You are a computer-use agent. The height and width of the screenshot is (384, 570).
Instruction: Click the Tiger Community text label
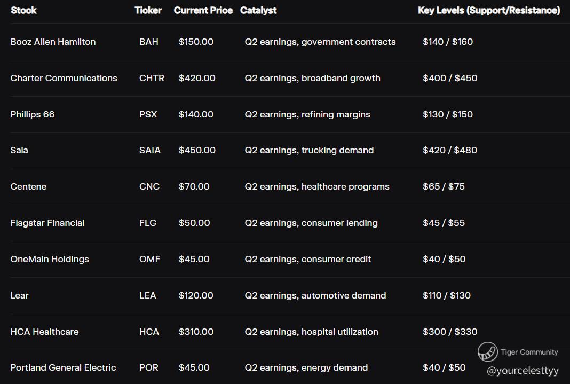(x=529, y=352)
